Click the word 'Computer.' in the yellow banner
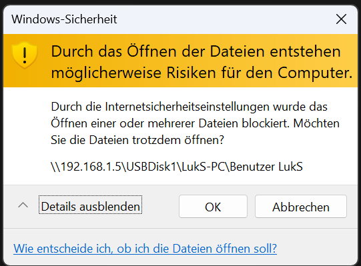Screen dimensions: 361x266 point(315,73)
